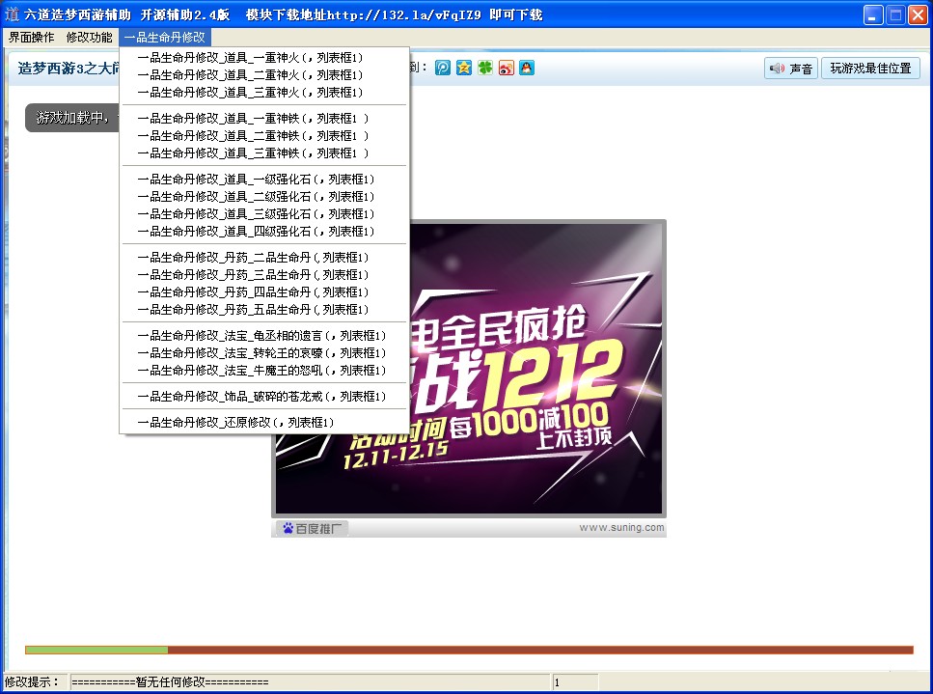Screen dimensions: 933x694
Task: Select 道具_四级强化石 menu entry
Action: click(x=256, y=232)
